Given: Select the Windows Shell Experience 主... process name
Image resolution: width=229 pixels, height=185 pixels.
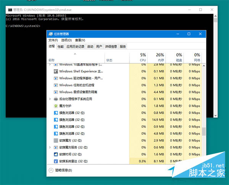Looking at the screenshot, I should [81, 71].
